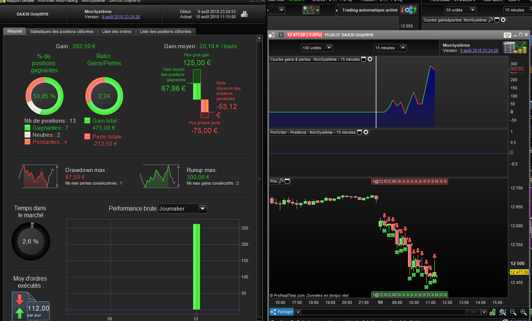Click the green daily performance bar for the 10th
Viewport: 532px width, 321px height.
(196, 267)
